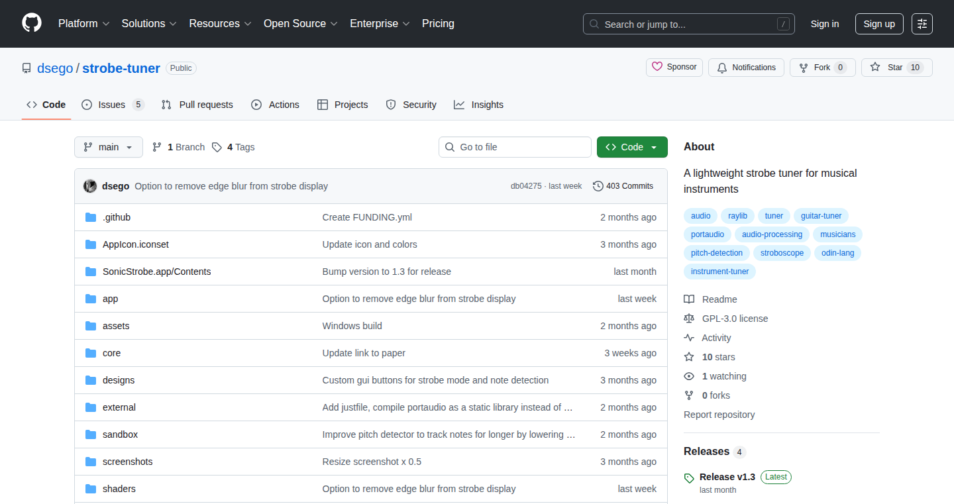The image size is (954, 504).
Task: Fork the strobe-tuner repository
Action: pos(822,68)
